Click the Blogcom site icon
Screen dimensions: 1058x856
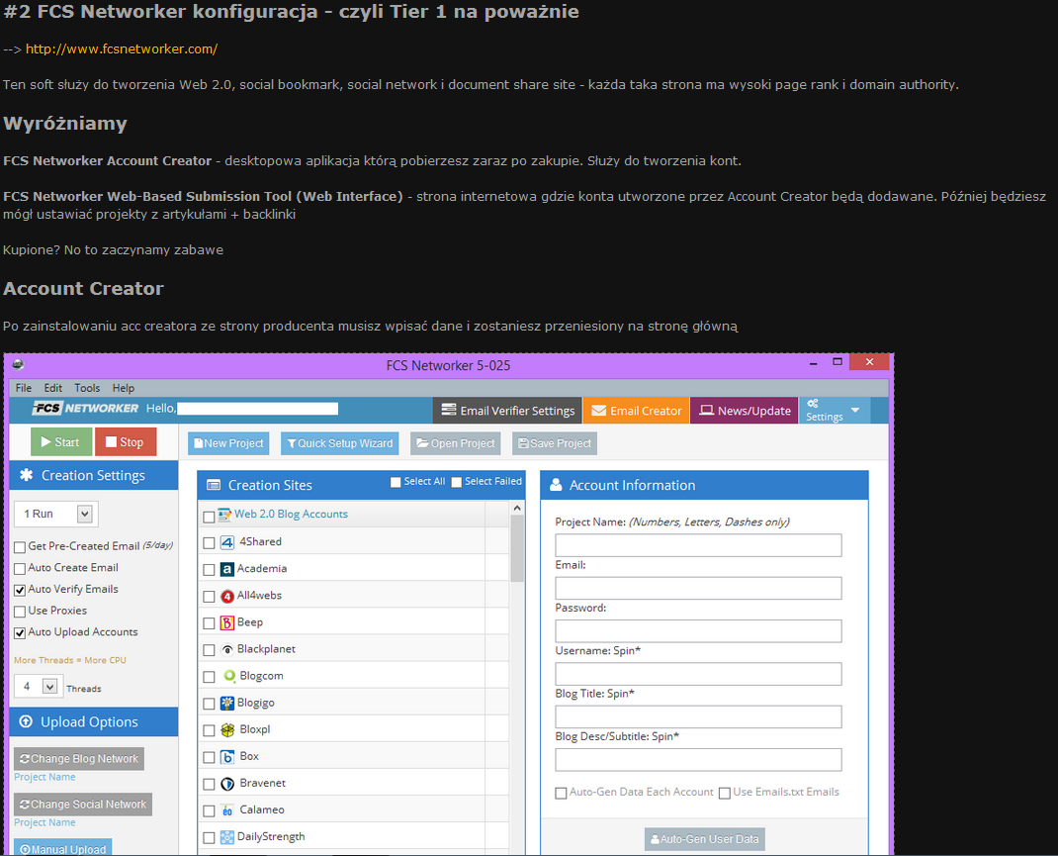pyautogui.click(x=229, y=676)
